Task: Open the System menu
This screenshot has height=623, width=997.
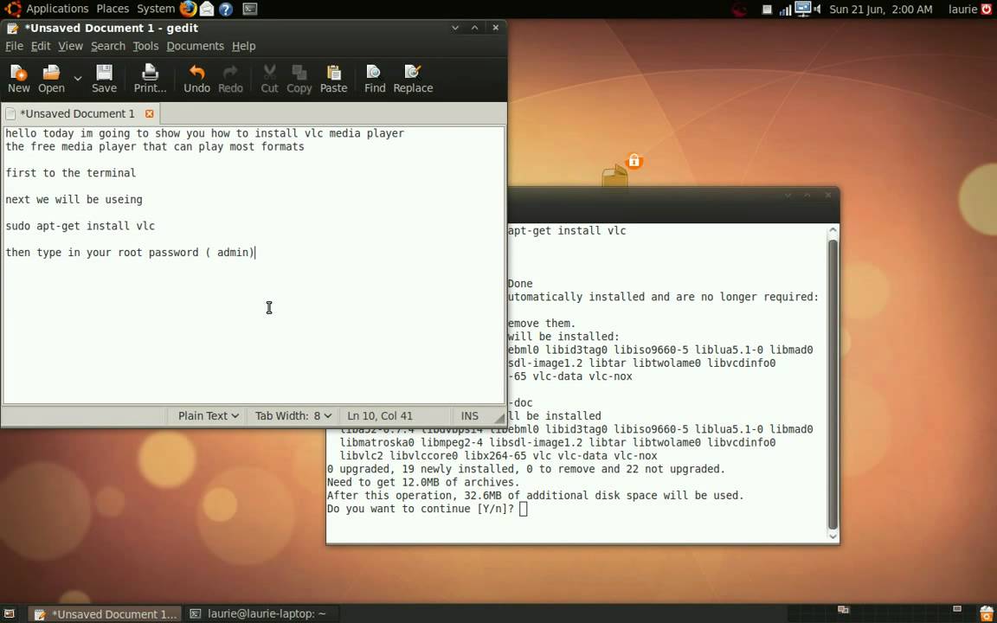Action: coord(156,9)
